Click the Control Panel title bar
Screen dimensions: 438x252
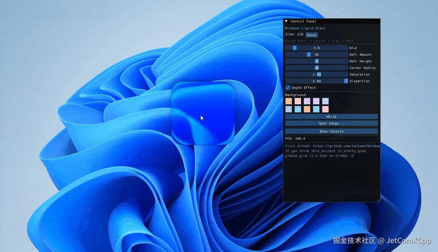pos(332,21)
